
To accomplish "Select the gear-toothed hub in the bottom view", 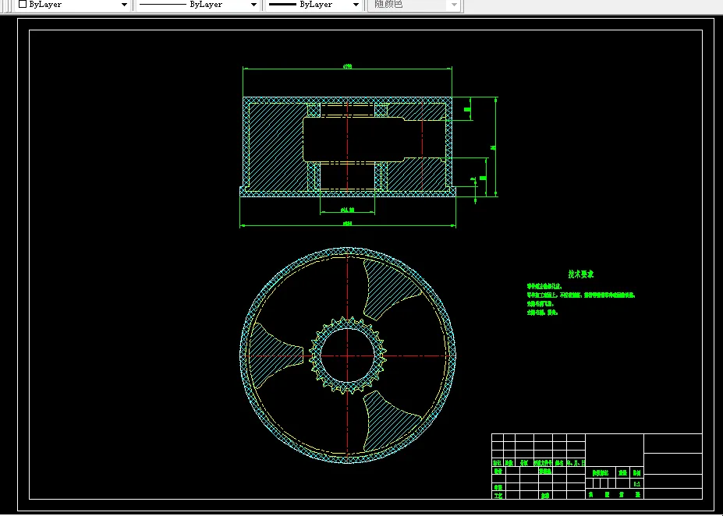I will point(347,355).
